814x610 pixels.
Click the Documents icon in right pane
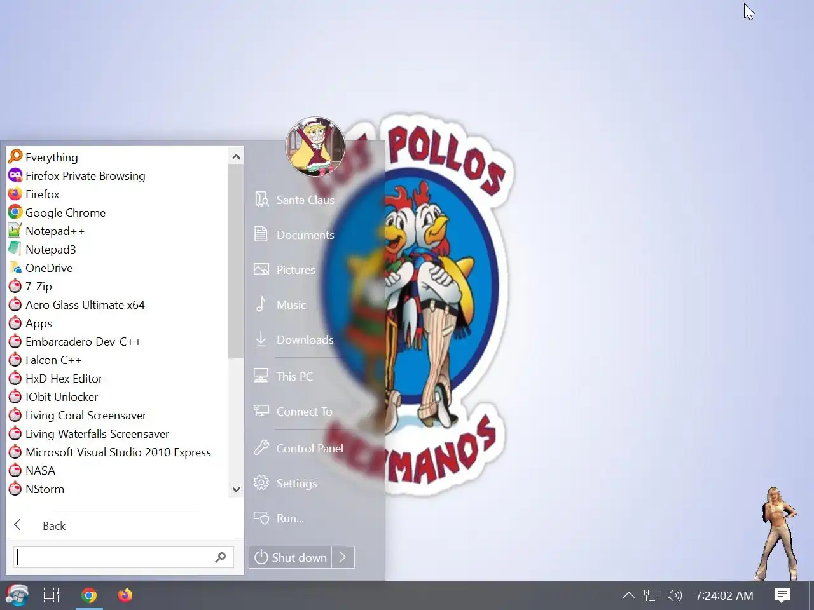(x=261, y=234)
